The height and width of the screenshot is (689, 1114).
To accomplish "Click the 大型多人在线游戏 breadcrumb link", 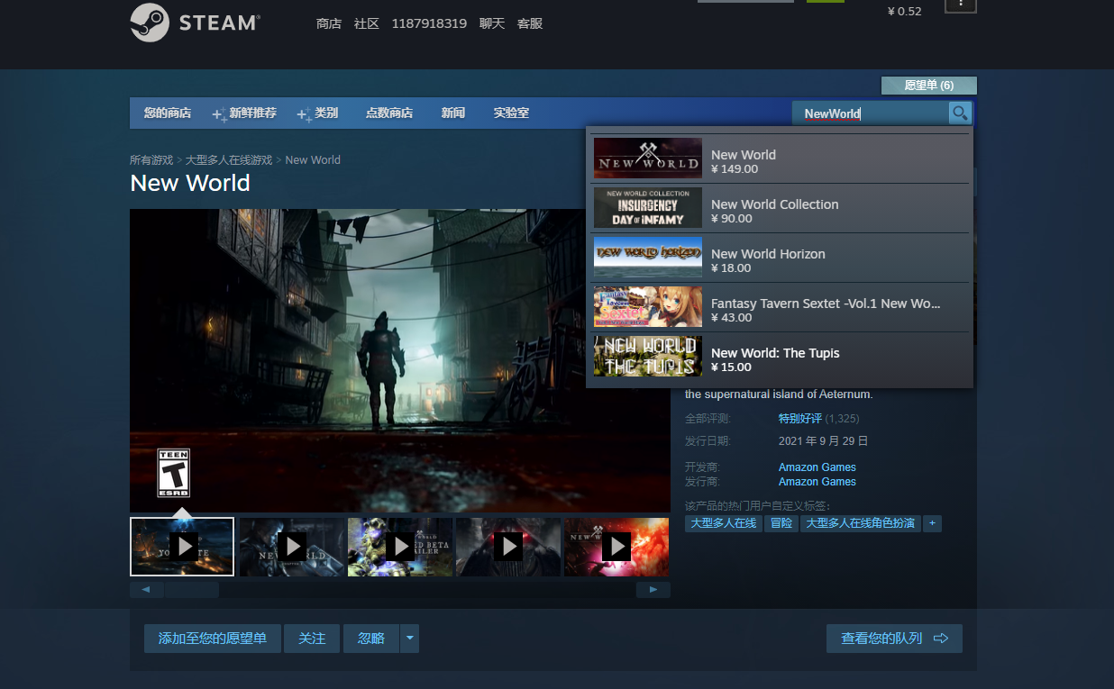I will pyautogui.click(x=229, y=160).
